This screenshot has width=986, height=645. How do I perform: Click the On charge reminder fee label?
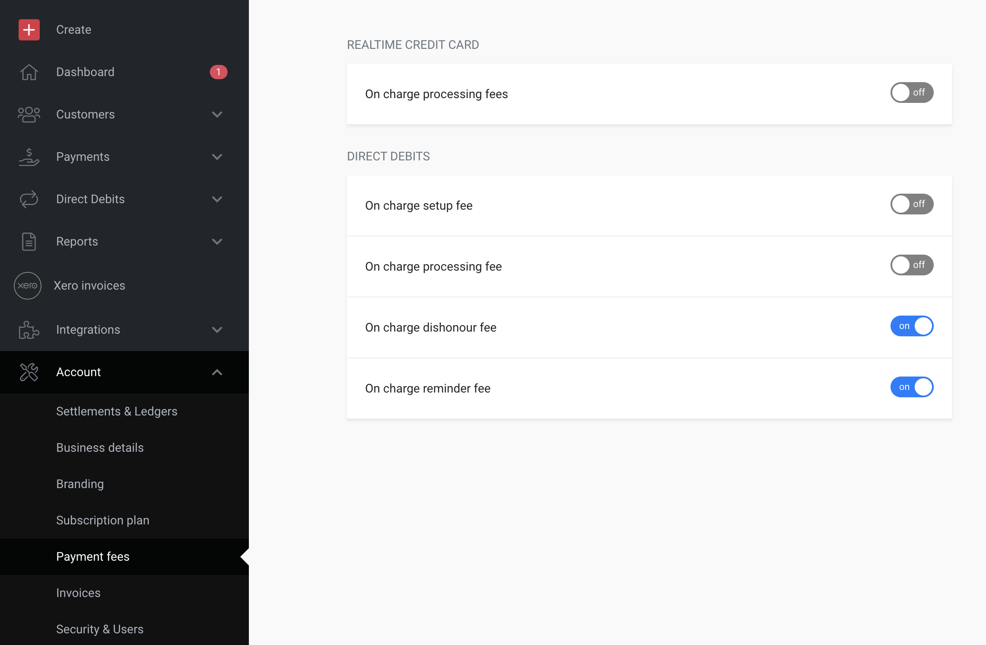(428, 389)
